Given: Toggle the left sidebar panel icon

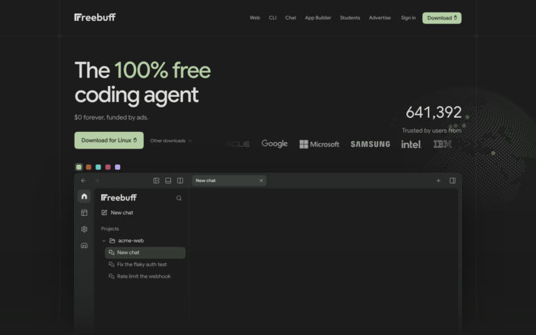Looking at the screenshot, I should (x=156, y=181).
